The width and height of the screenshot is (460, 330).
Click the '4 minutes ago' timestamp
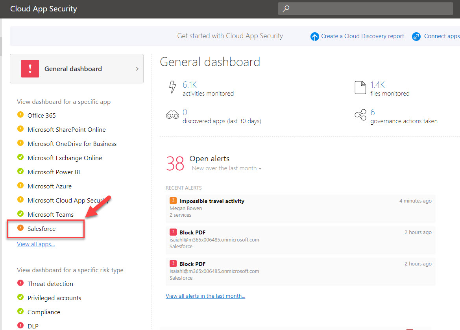[x=416, y=201]
